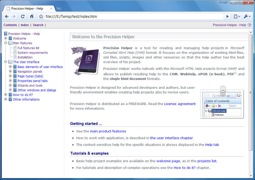This screenshot has height=180, width=255.
Task: Go back with the browser back arrow
Action: [x=7, y=16]
